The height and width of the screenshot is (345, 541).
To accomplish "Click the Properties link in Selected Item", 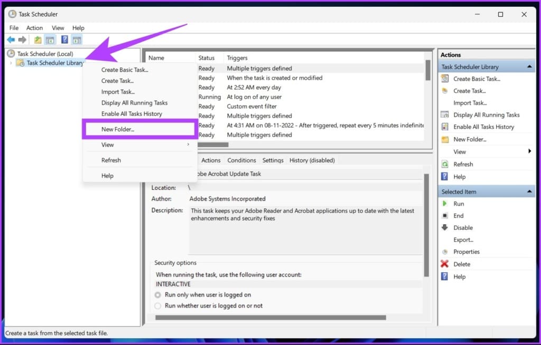I will 467,252.
